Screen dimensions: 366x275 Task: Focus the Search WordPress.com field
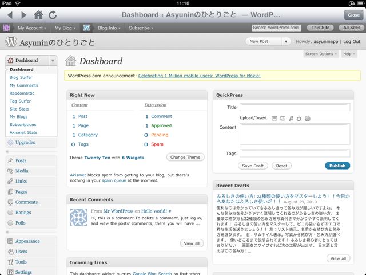(276, 27)
